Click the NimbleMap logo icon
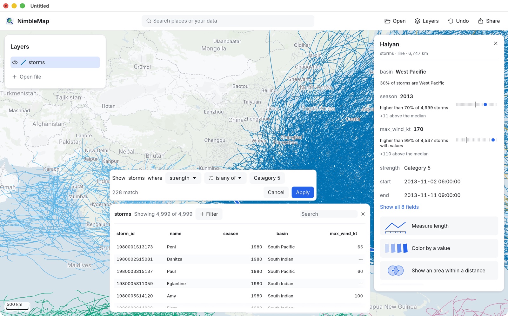The width and height of the screenshot is (508, 316). tap(10, 21)
